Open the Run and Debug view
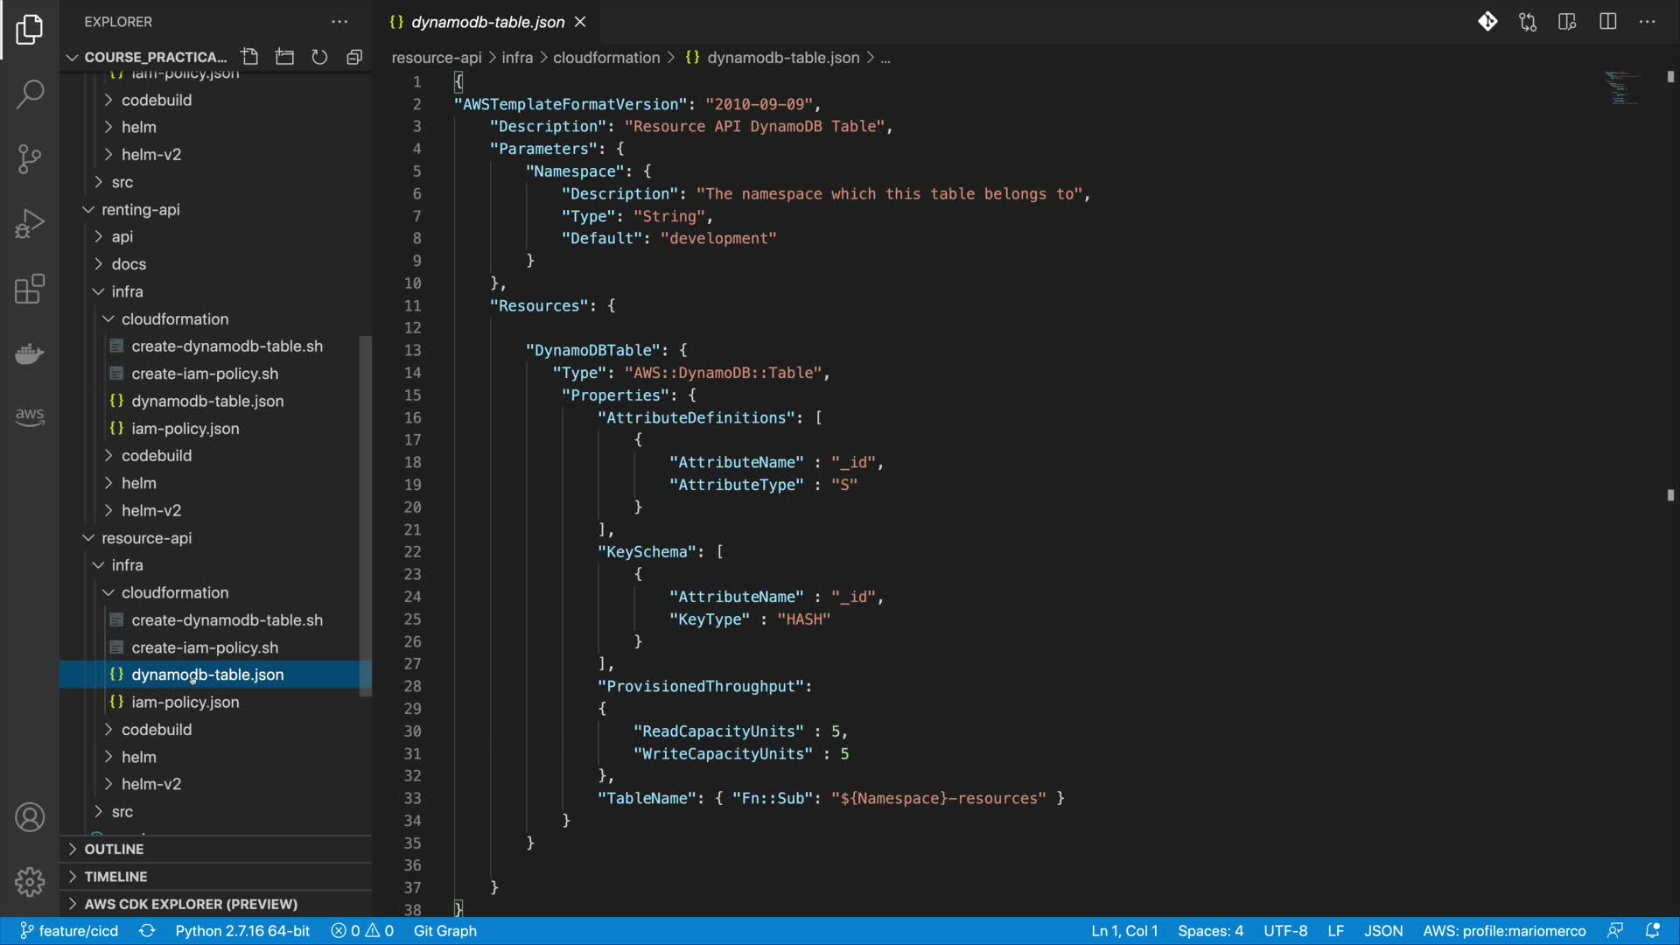 point(30,224)
